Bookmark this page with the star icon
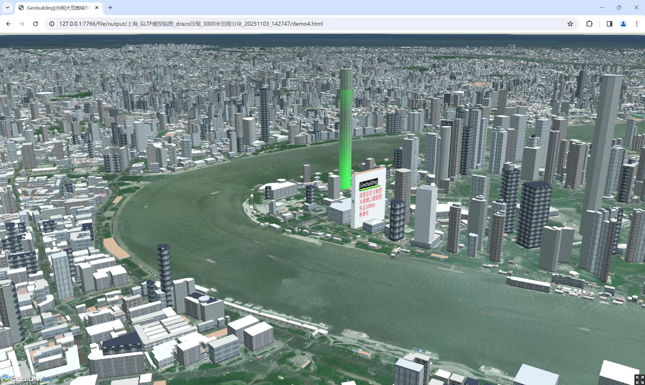Image resolution: width=645 pixels, height=385 pixels. click(570, 24)
